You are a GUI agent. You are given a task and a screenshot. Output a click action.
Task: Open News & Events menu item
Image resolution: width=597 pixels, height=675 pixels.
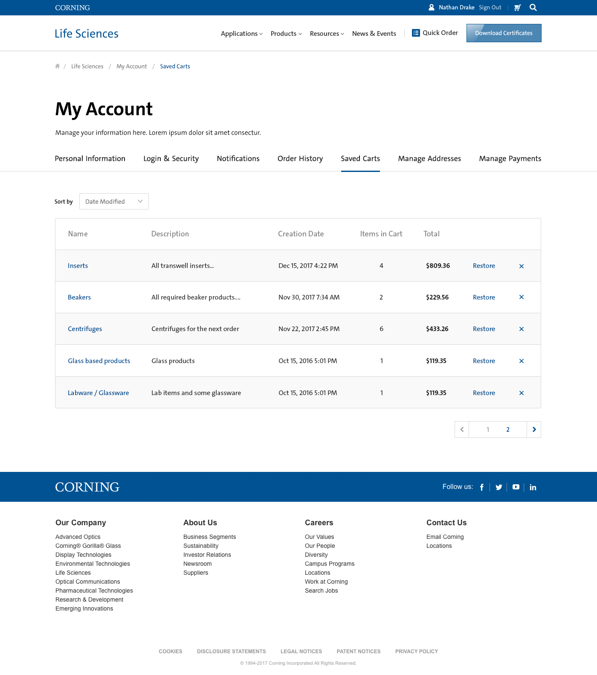tap(374, 34)
